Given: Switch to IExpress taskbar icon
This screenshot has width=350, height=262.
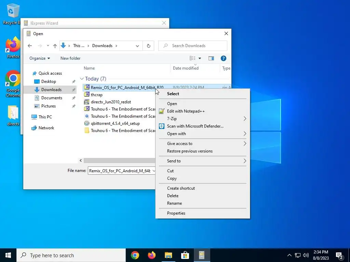Looking at the screenshot, I should [x=202, y=255].
